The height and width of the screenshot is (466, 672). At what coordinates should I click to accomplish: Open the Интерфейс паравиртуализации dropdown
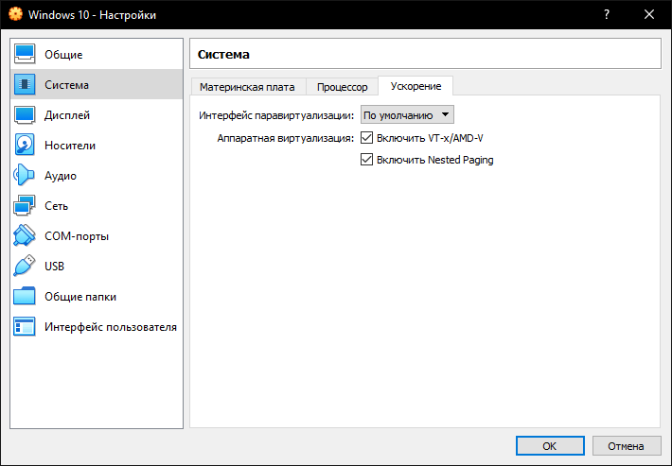(407, 115)
